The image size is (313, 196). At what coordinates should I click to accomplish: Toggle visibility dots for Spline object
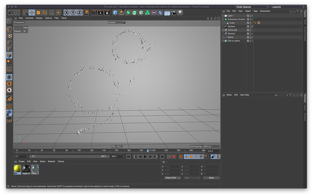(250, 37)
